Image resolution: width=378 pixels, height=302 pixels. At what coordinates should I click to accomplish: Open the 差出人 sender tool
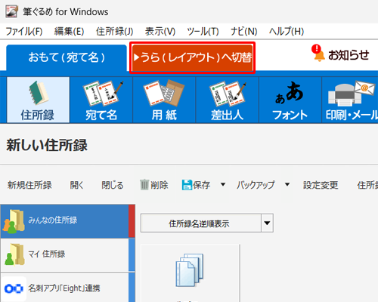coord(227,100)
